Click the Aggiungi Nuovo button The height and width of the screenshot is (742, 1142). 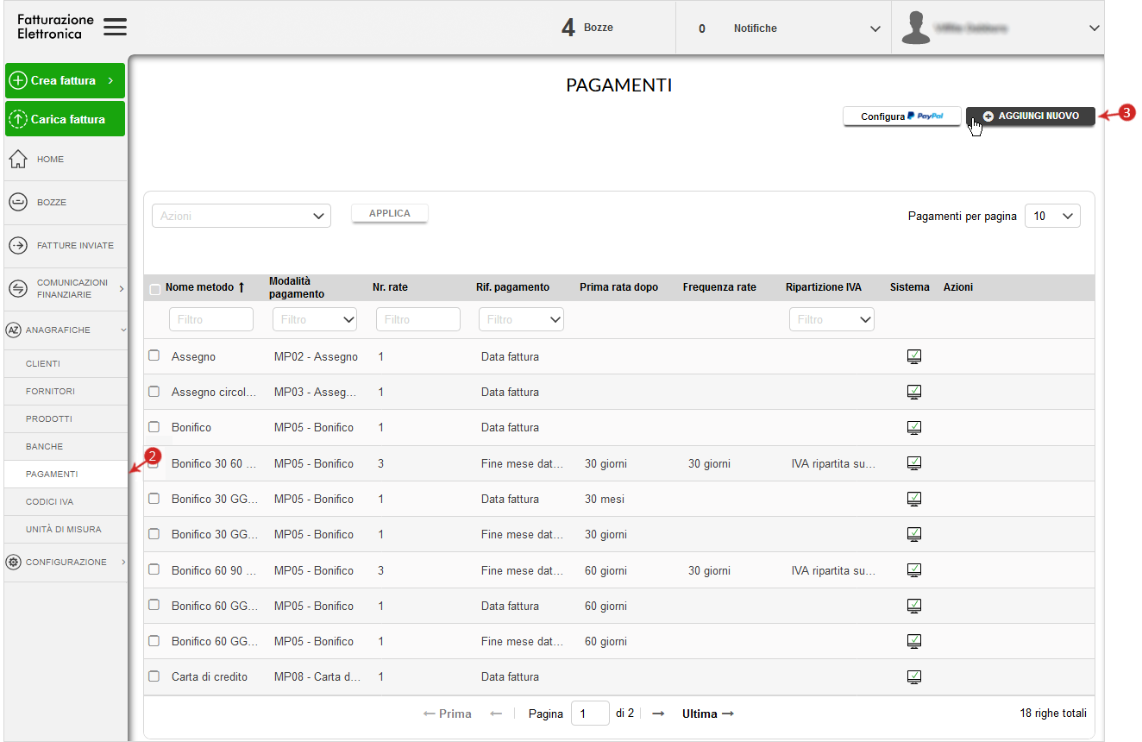tap(1031, 116)
